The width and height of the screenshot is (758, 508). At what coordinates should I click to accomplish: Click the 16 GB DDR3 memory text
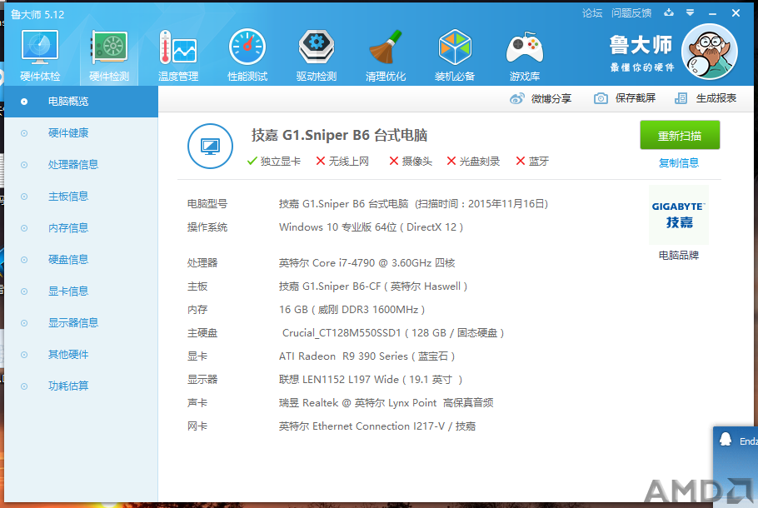click(352, 310)
